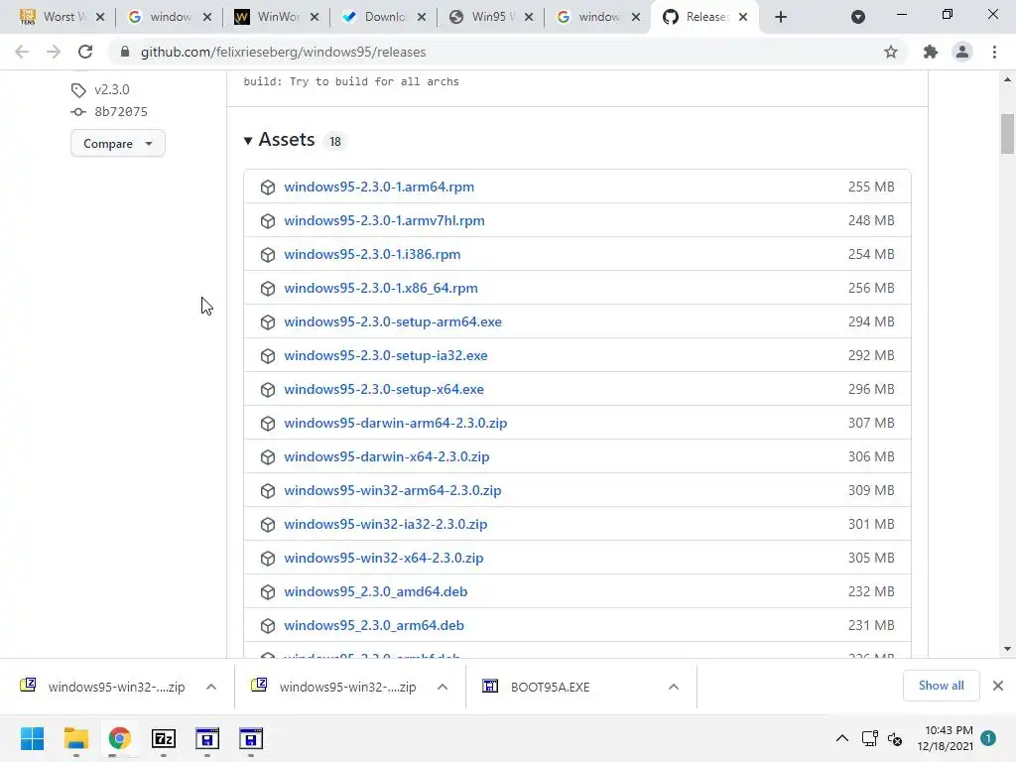Open the 7-Zip taskbar icon

pos(164,738)
